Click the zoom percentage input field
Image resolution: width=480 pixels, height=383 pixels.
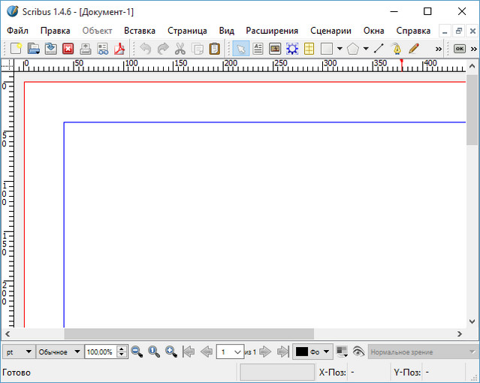[x=101, y=351]
